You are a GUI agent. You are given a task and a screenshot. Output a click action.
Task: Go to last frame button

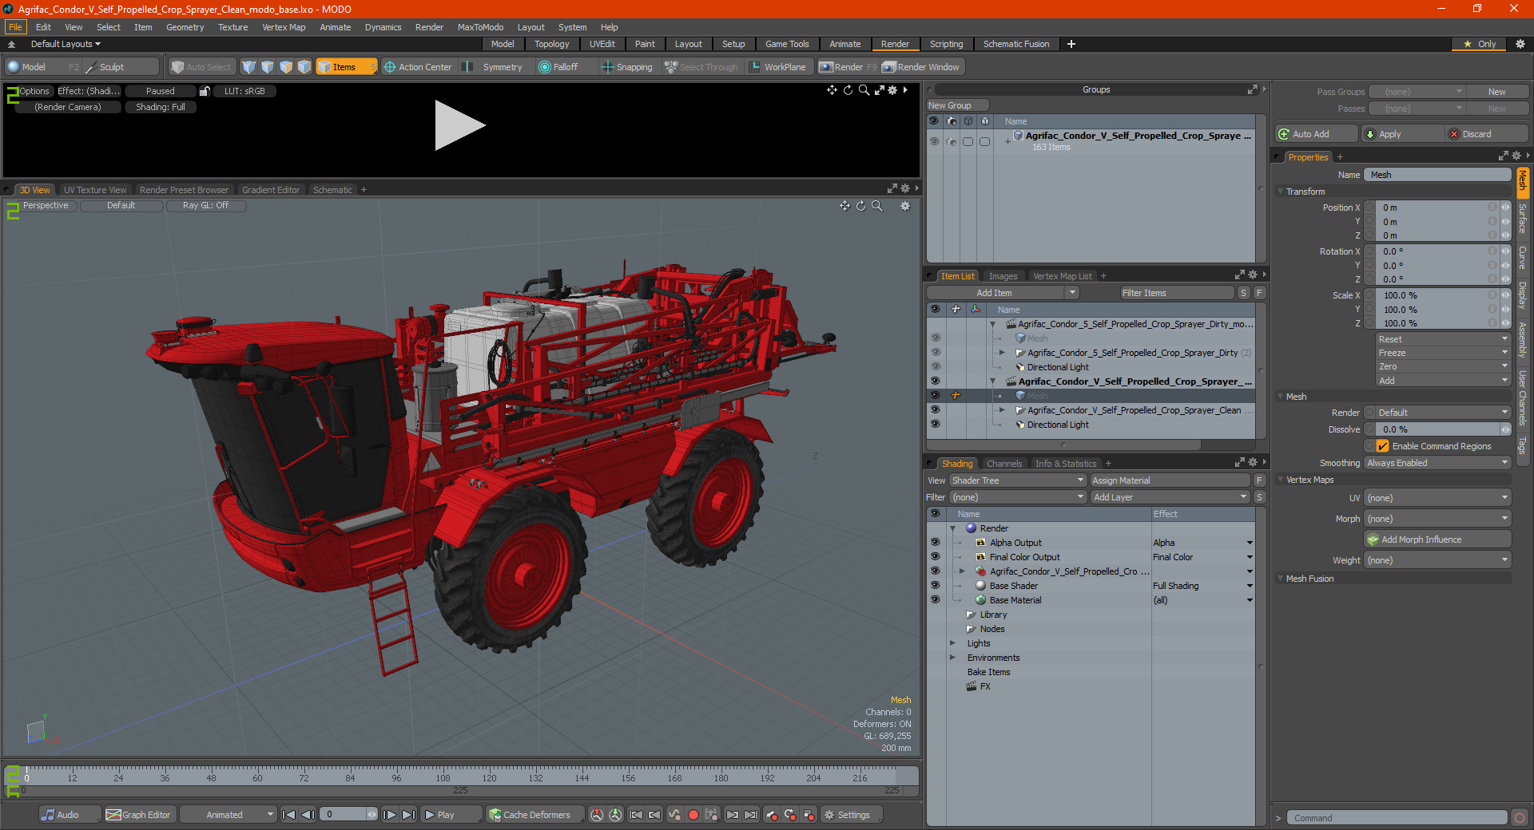click(408, 815)
